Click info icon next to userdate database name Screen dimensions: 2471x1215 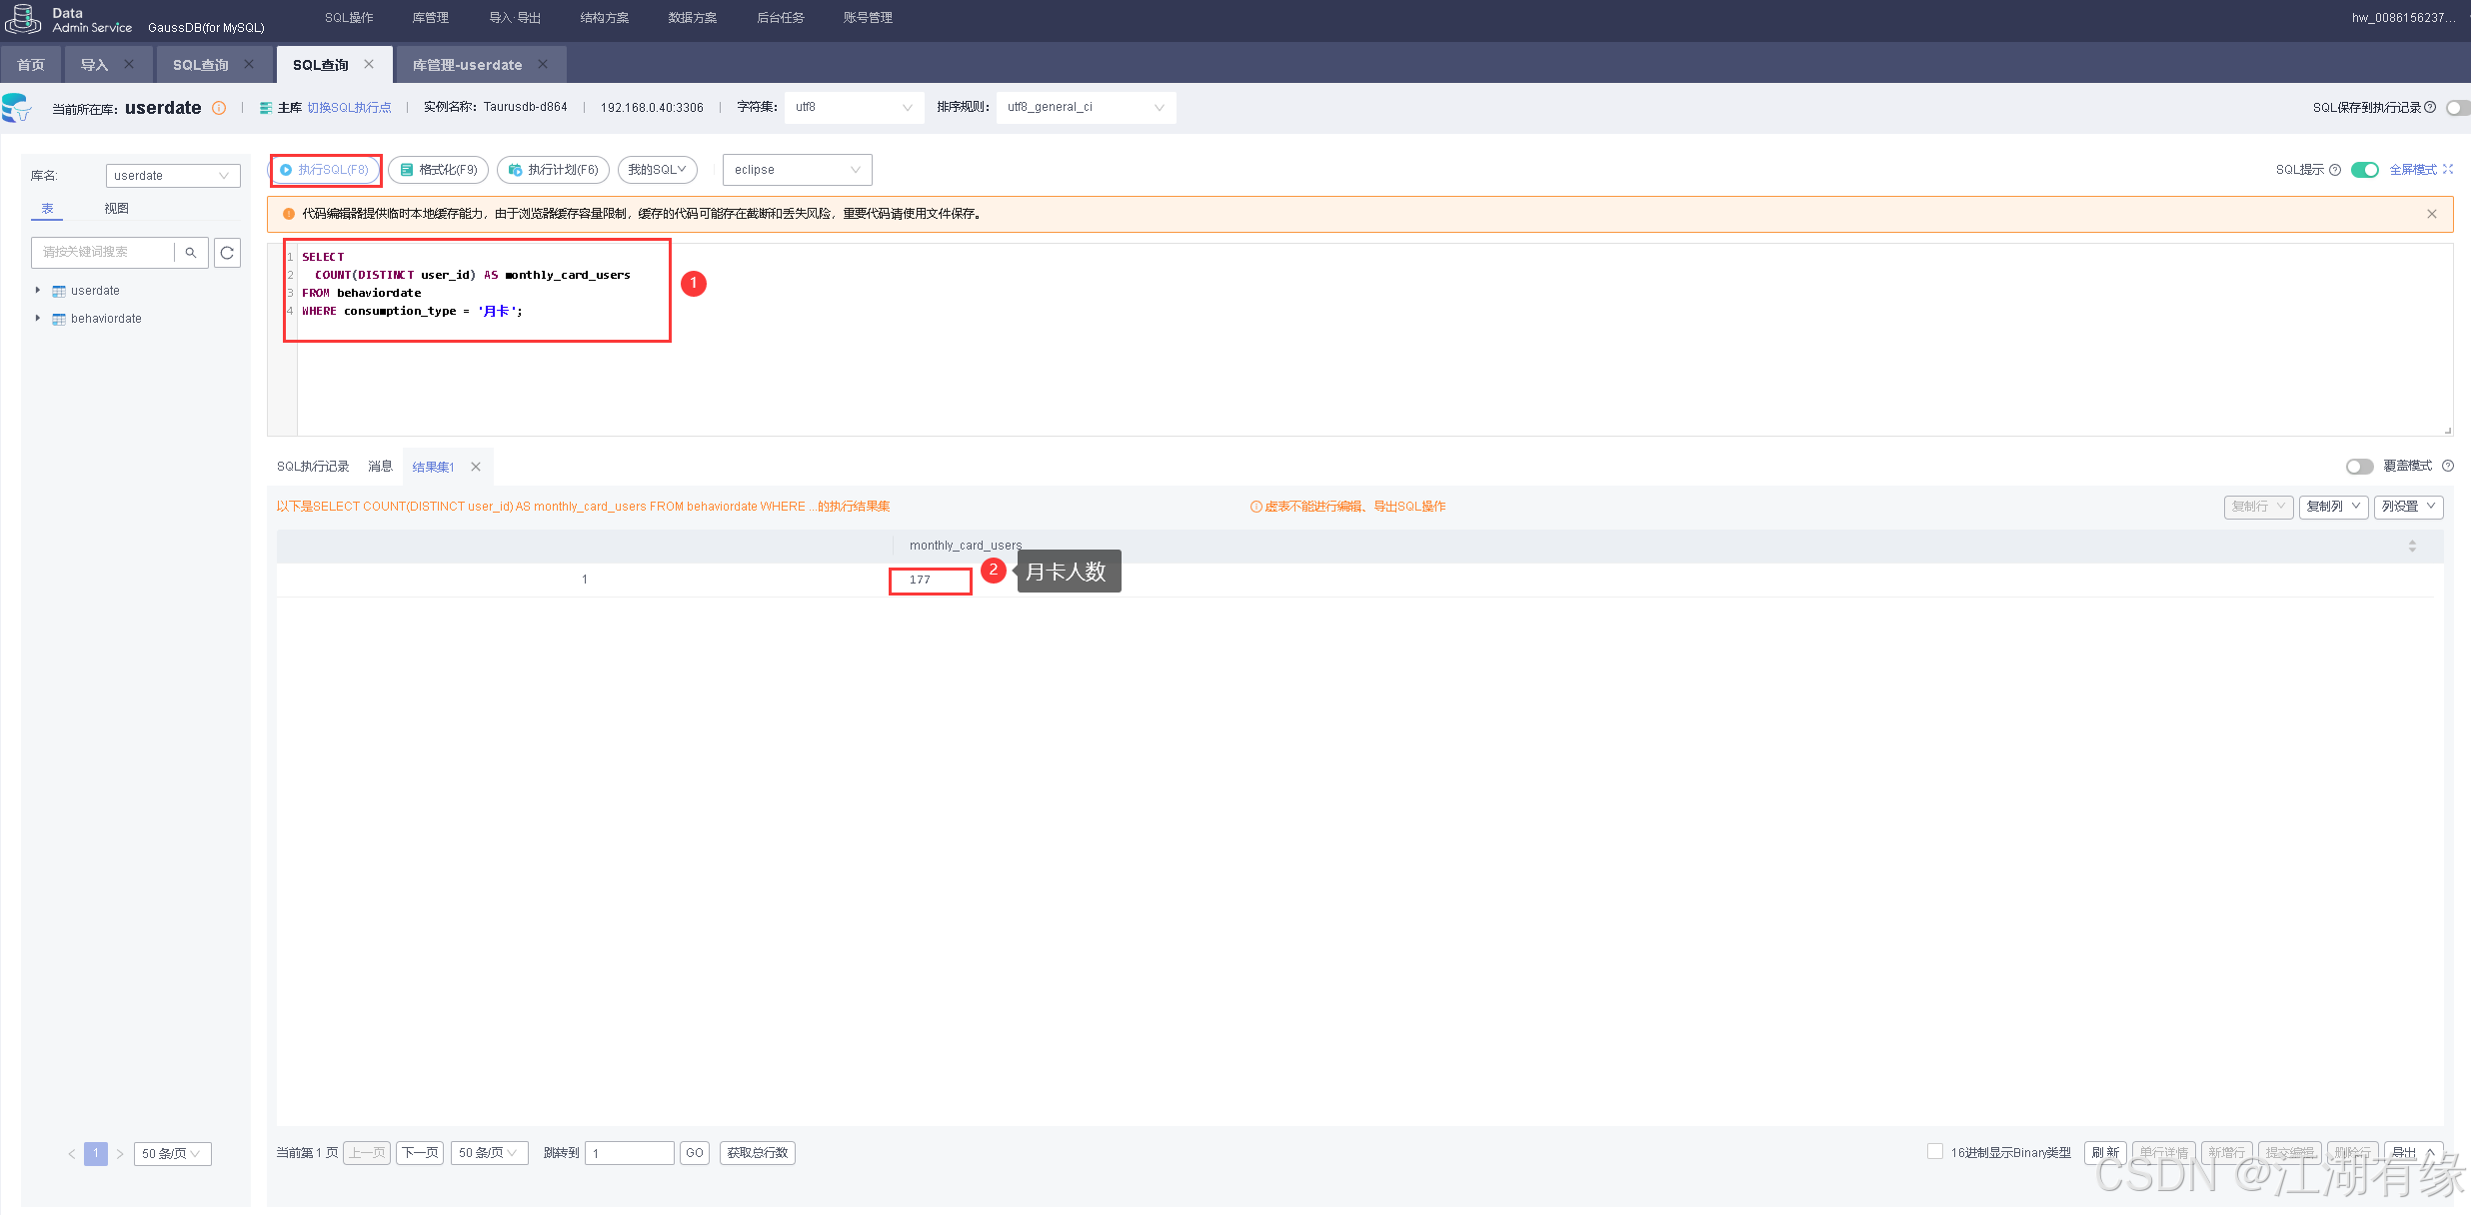pyautogui.click(x=219, y=108)
